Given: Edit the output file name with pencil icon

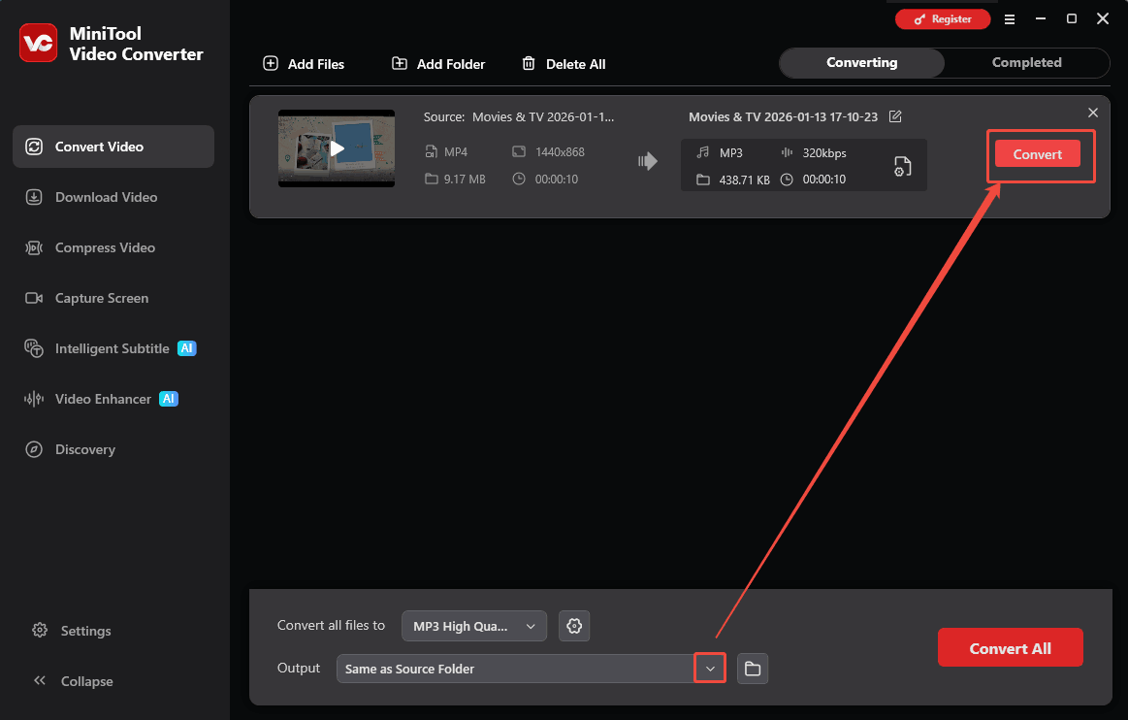Looking at the screenshot, I should (x=895, y=116).
